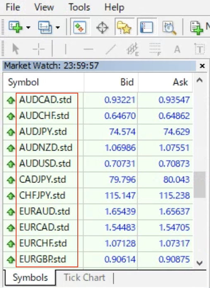Click the scrollbar down arrow

click(200, 263)
